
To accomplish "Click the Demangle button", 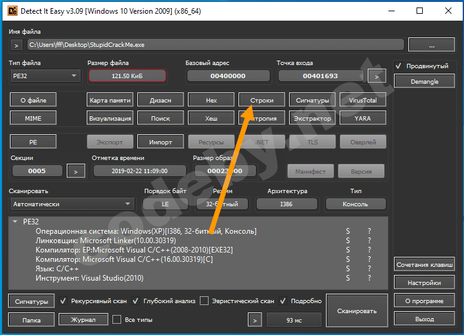I will [425, 81].
